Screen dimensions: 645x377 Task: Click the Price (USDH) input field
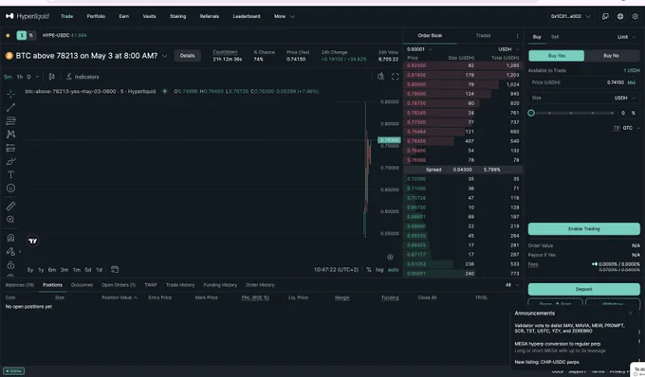583,82
